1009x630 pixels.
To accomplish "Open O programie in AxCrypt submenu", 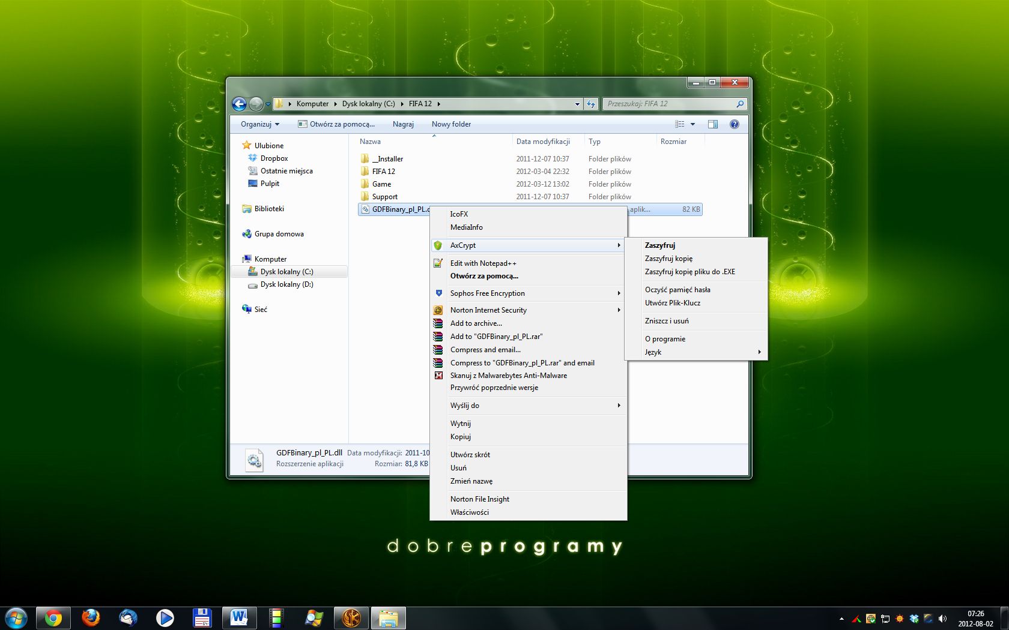I will (696, 338).
